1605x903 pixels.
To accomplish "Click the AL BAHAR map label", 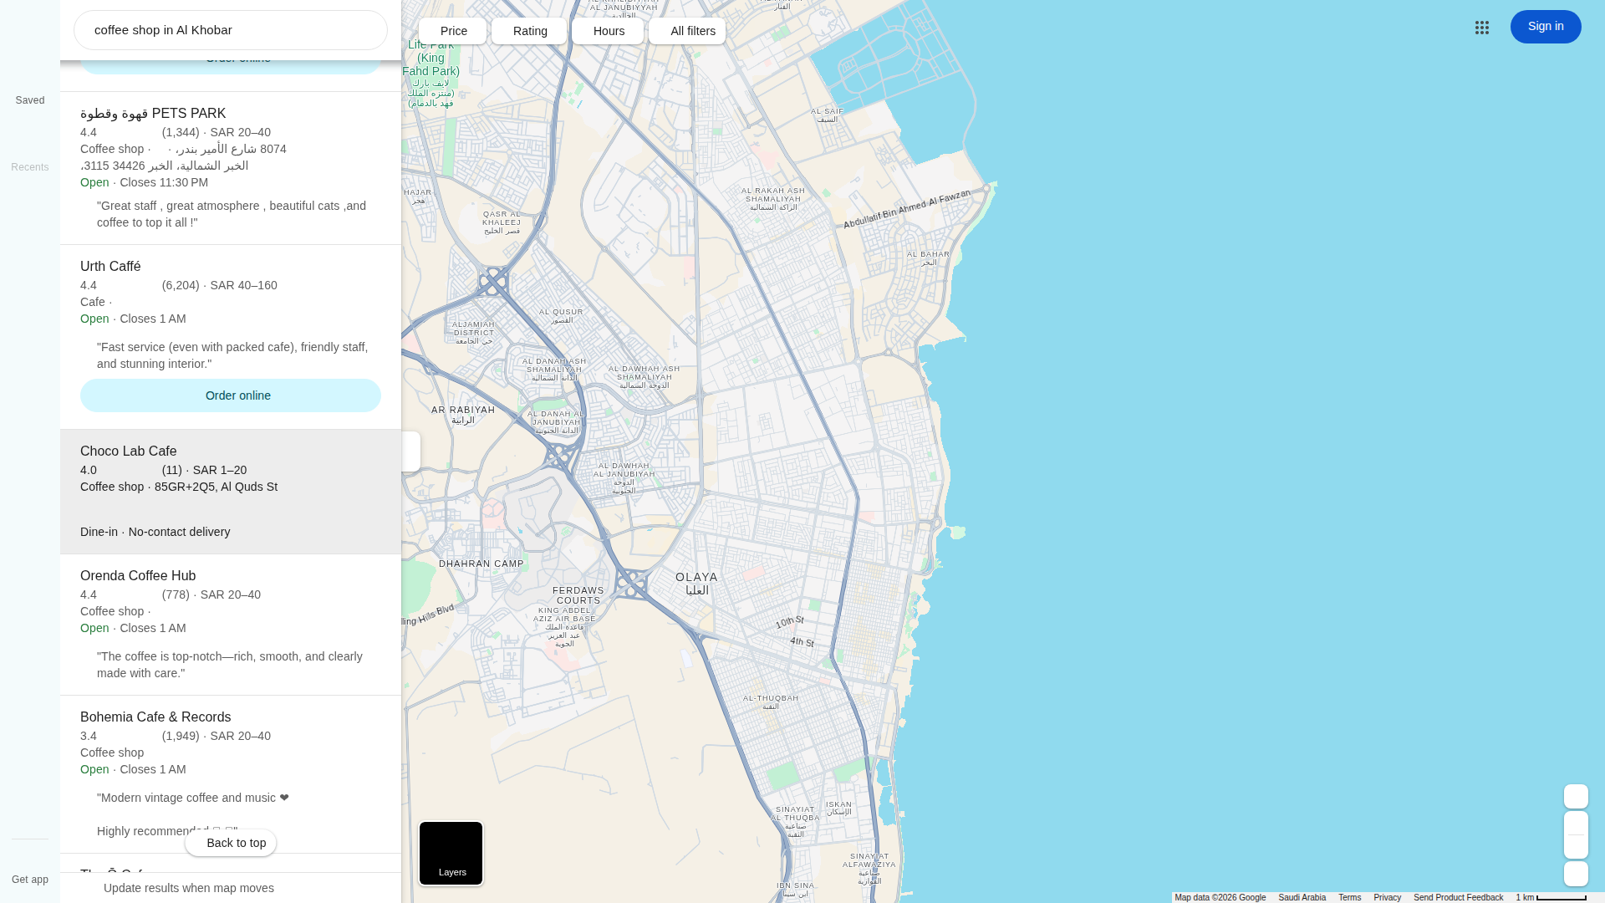I will (x=929, y=258).
